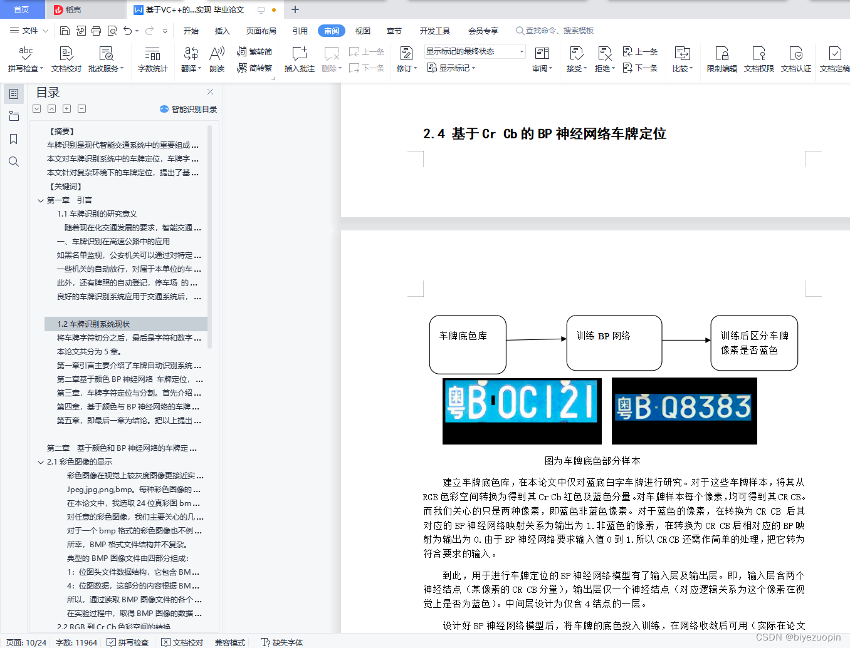Accept the change (接受)
Viewport: 850px width, 648px height.
(x=577, y=59)
